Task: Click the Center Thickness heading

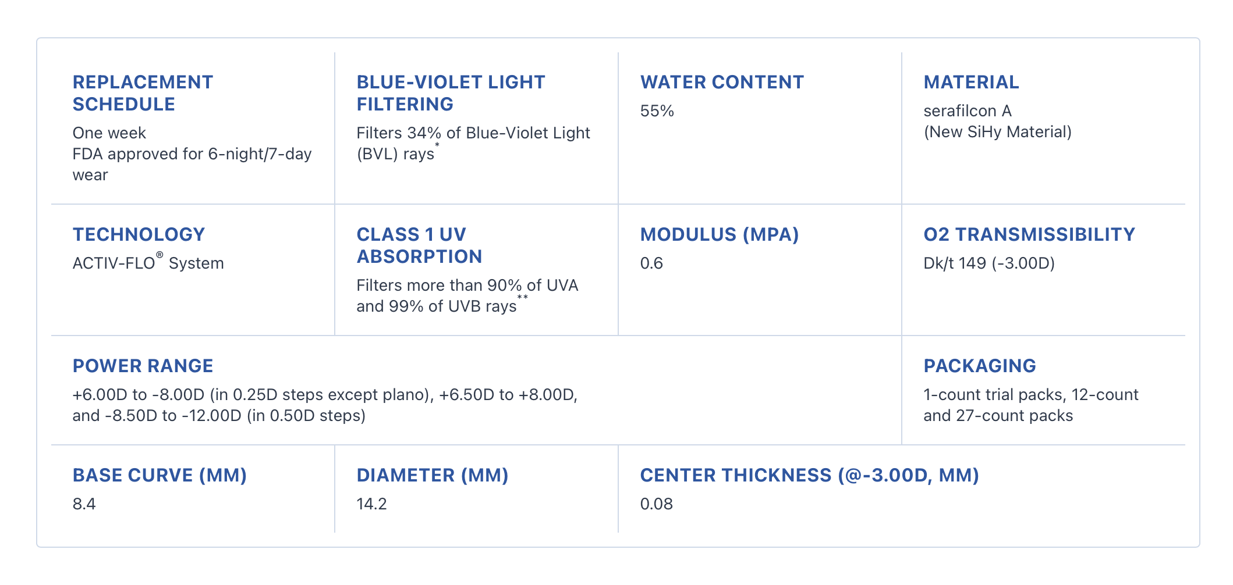Action: coord(809,476)
